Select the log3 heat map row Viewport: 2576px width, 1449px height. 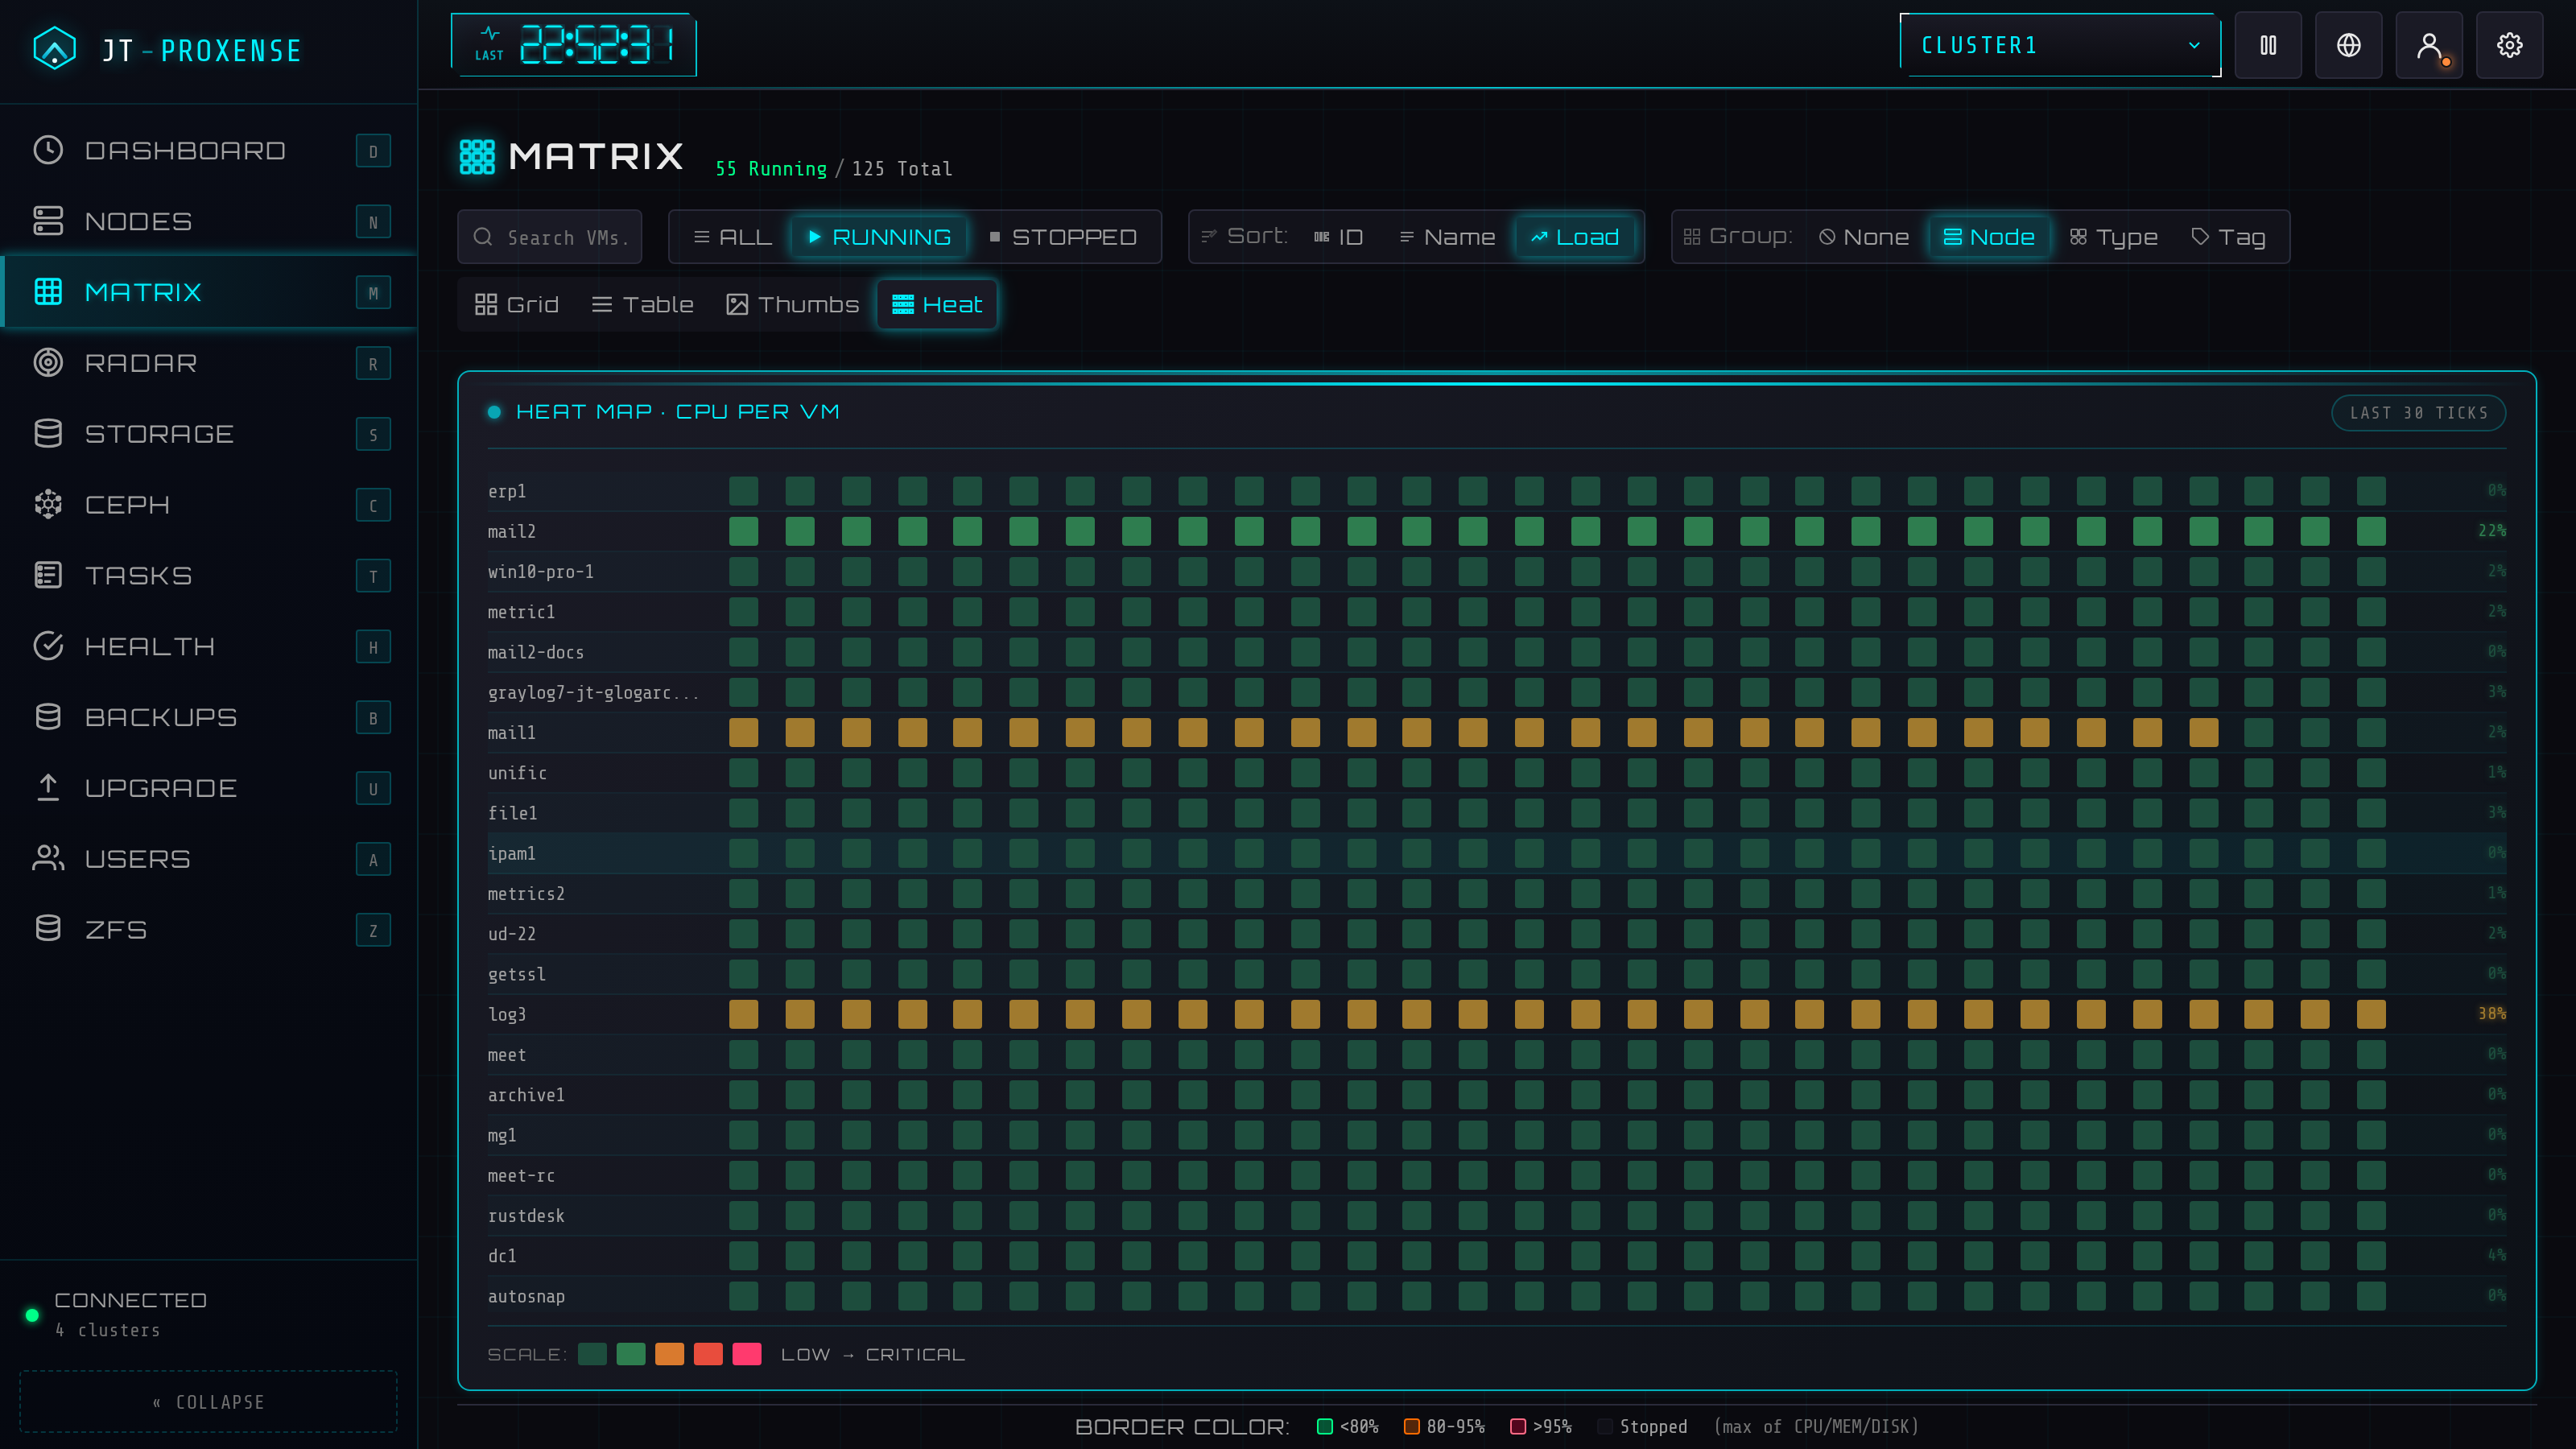click(x=1497, y=1014)
